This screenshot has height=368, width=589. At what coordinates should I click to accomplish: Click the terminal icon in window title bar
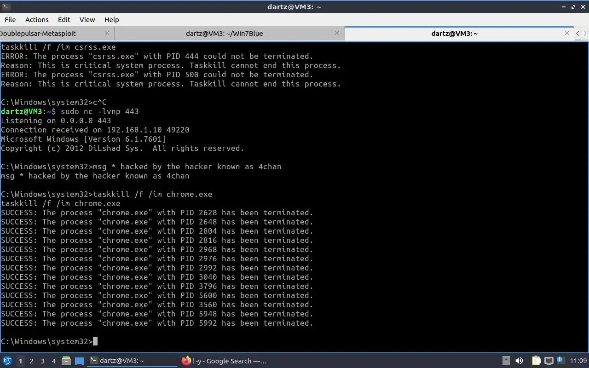[5, 6]
